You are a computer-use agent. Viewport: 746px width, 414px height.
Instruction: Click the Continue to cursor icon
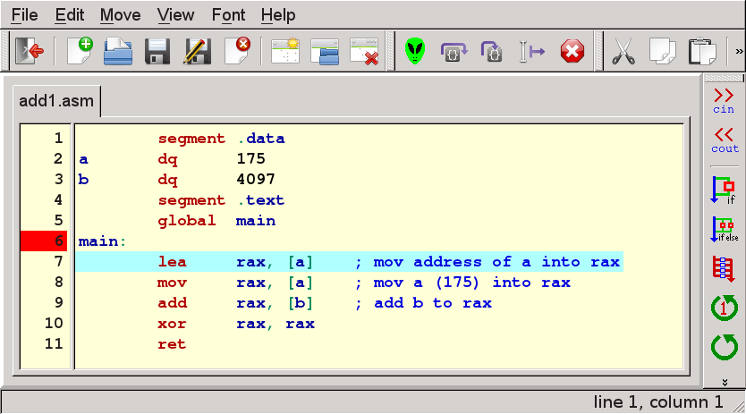531,51
